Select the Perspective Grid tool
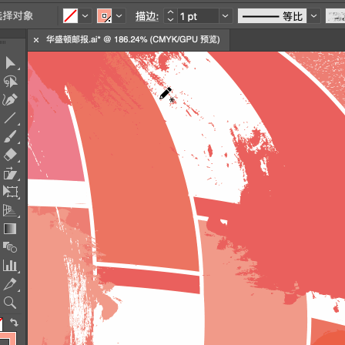 click(10, 210)
